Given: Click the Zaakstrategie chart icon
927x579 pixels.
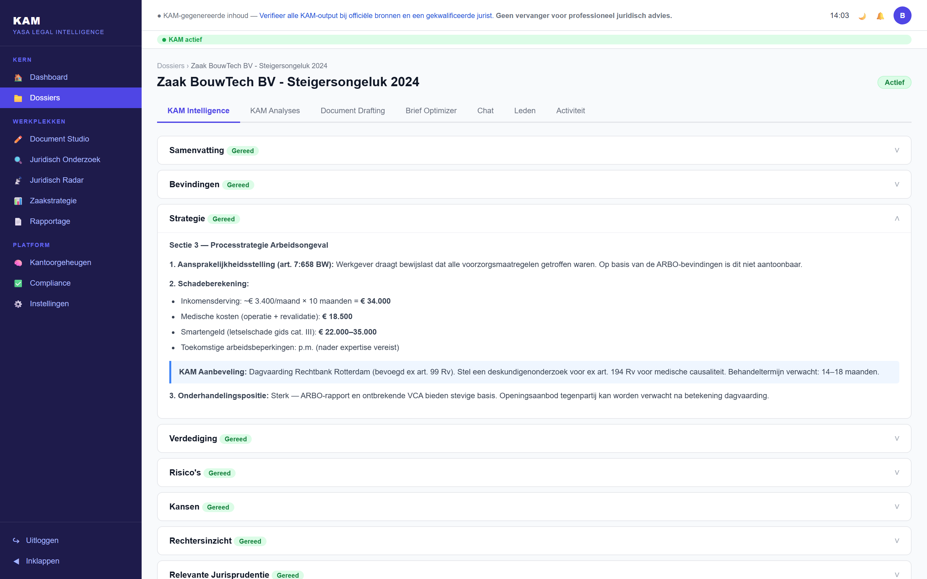Looking at the screenshot, I should click(x=18, y=201).
